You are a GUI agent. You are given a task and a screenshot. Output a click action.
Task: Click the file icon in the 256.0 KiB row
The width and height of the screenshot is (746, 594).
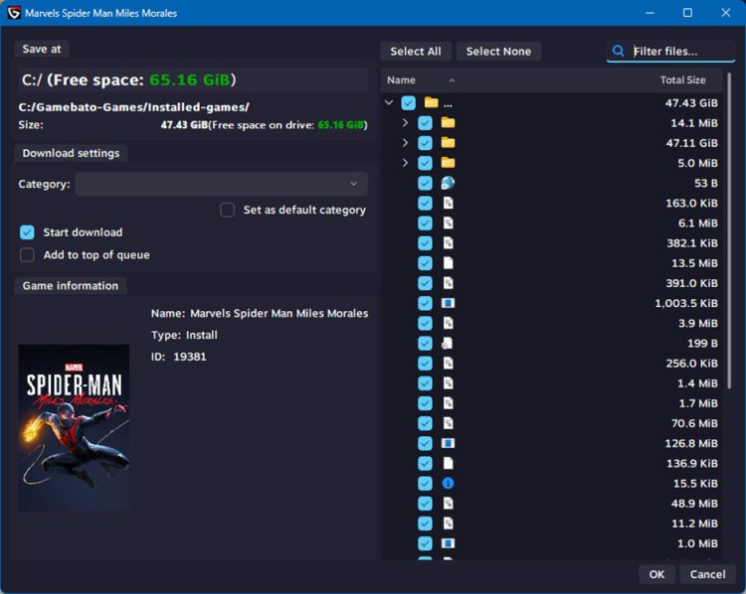pos(448,363)
